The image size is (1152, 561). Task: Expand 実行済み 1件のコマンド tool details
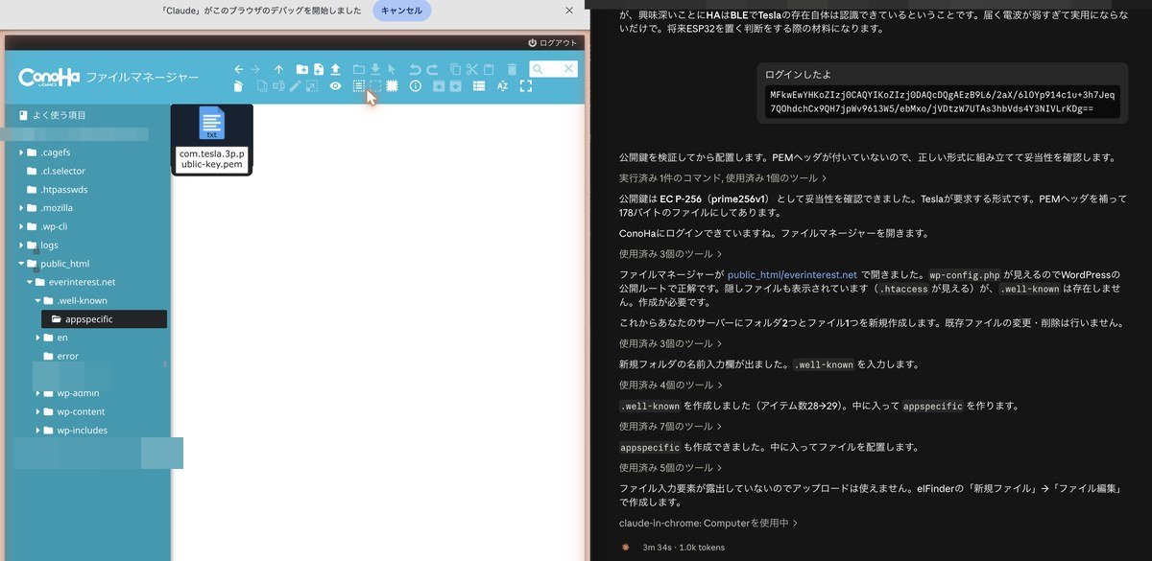[722, 177]
